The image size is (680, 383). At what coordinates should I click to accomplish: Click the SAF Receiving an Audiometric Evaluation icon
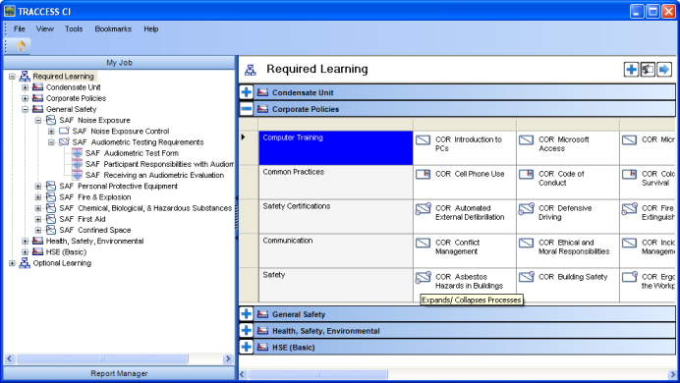point(77,175)
